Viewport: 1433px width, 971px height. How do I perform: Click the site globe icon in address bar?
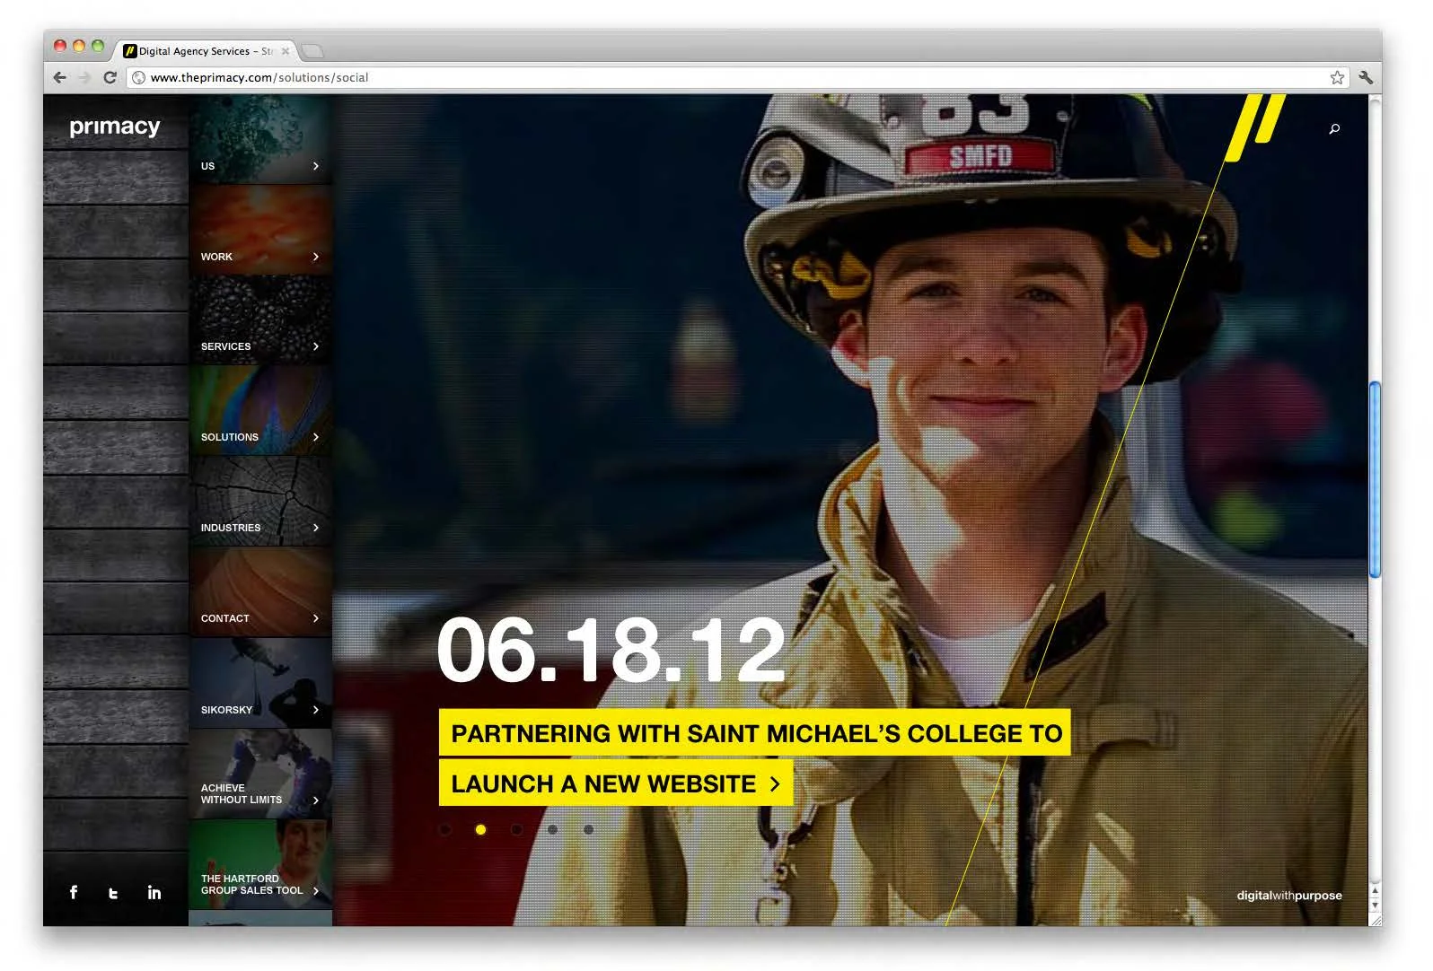click(x=138, y=78)
